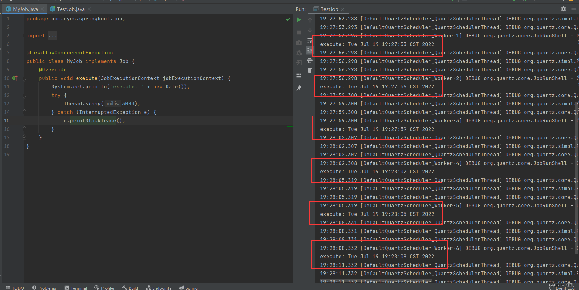Click console line 'execute: Tue Jul 19 19:28:08 CST 2022'

pos(377,257)
